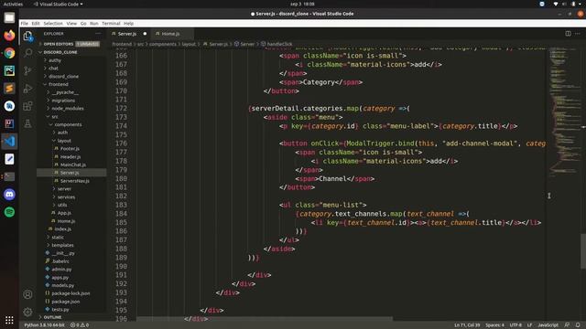The width and height of the screenshot is (586, 329).
Task: Open notifications bell in status bar
Action: click(x=578, y=325)
